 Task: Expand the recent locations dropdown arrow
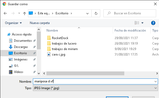19,13
